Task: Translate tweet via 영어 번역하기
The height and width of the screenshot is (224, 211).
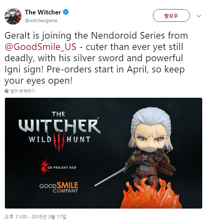Action: pos(23,91)
